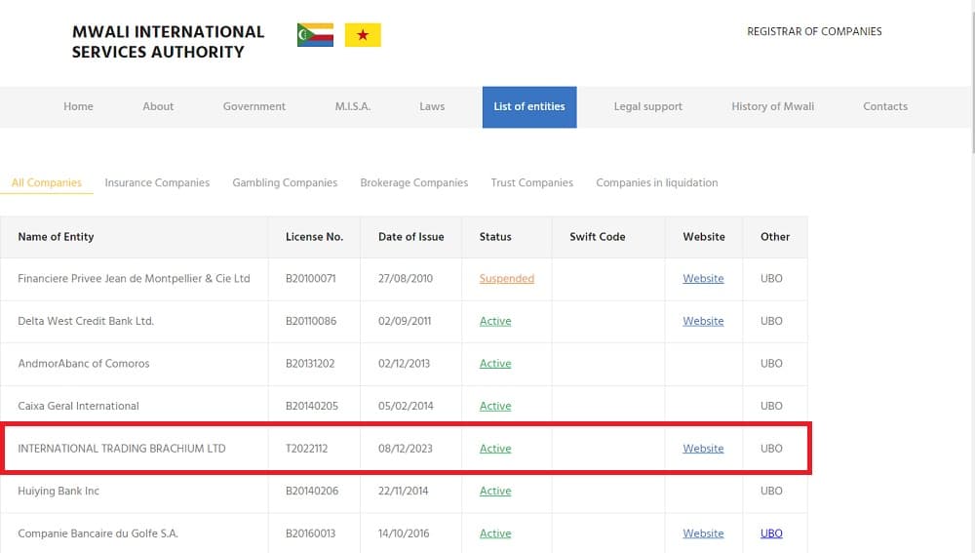The image size is (975, 553).
Task: Click license number B20110086
Action: [311, 321]
